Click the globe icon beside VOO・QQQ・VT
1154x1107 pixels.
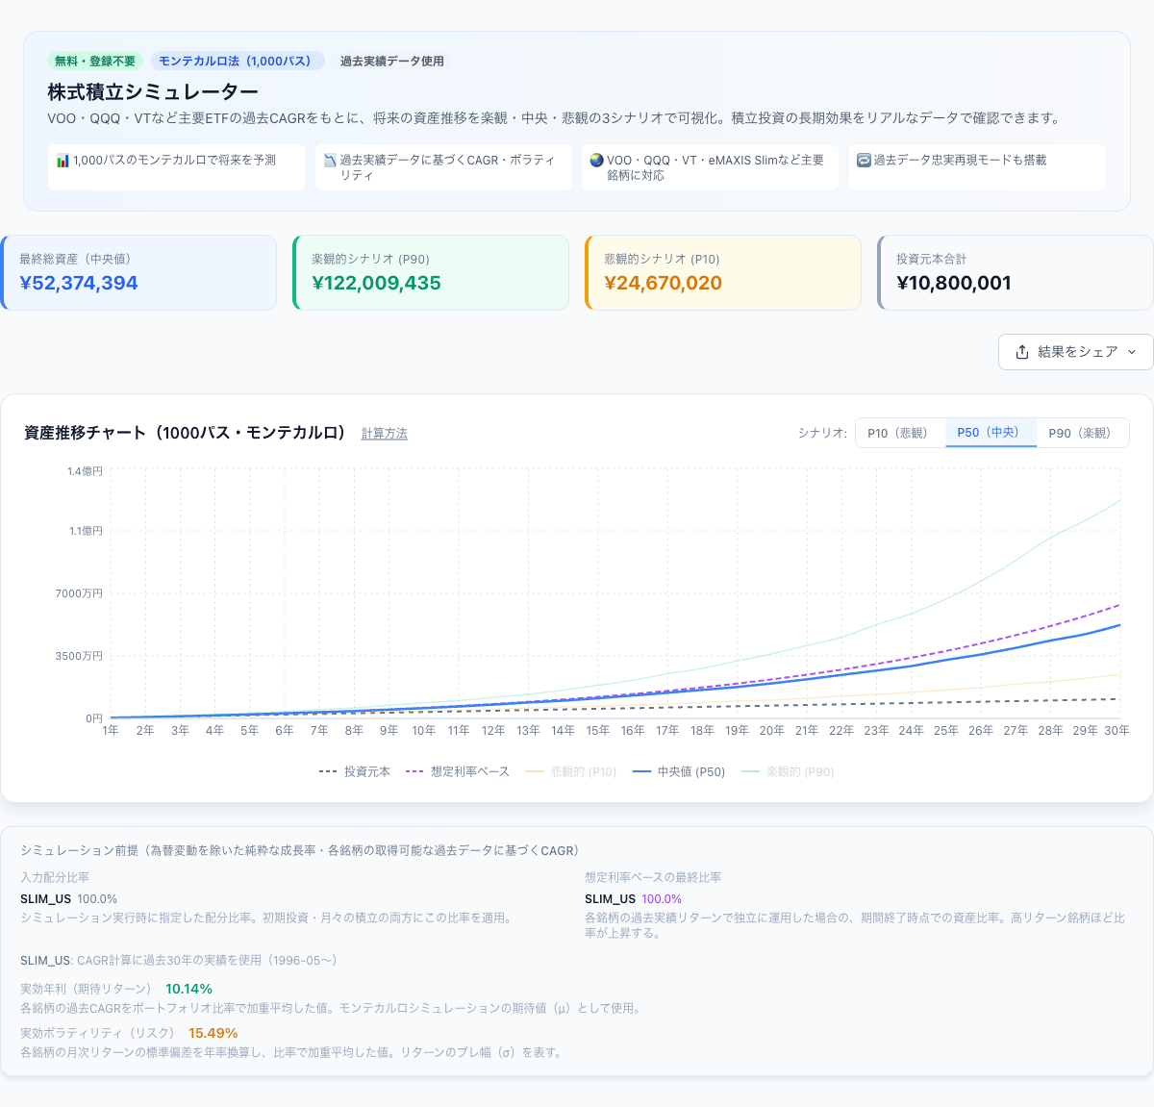[596, 161]
